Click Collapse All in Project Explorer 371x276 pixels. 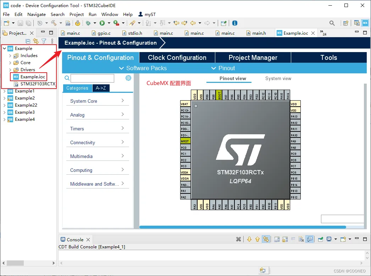28,41
